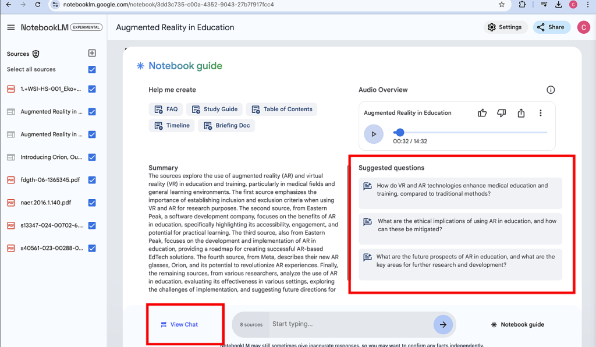Play the Audio Overview
Screen dimensions: 596x347
[374, 134]
